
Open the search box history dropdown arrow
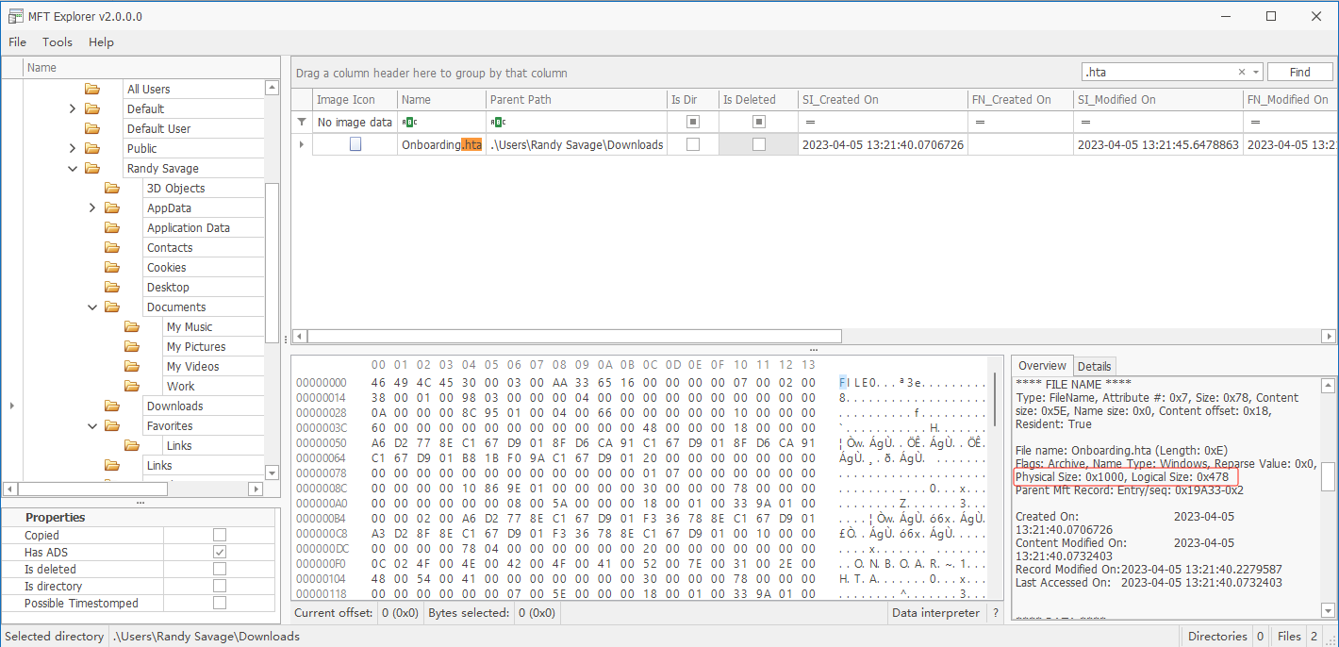[x=1256, y=73]
